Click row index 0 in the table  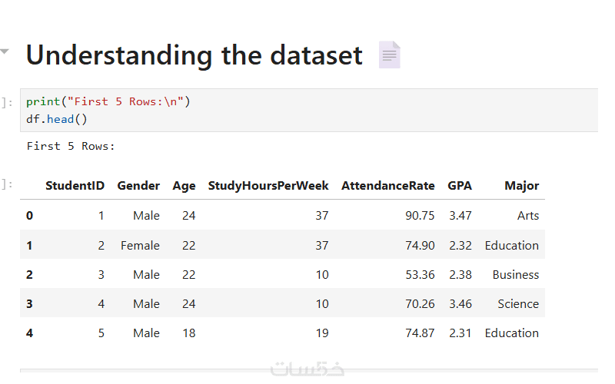point(29,216)
